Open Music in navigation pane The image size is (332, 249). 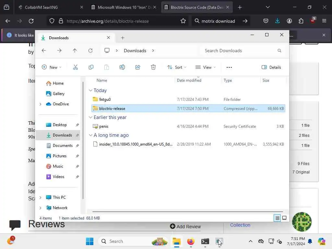click(58, 166)
